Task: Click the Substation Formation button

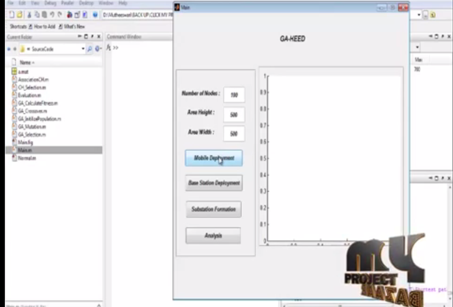Action: tap(214, 209)
